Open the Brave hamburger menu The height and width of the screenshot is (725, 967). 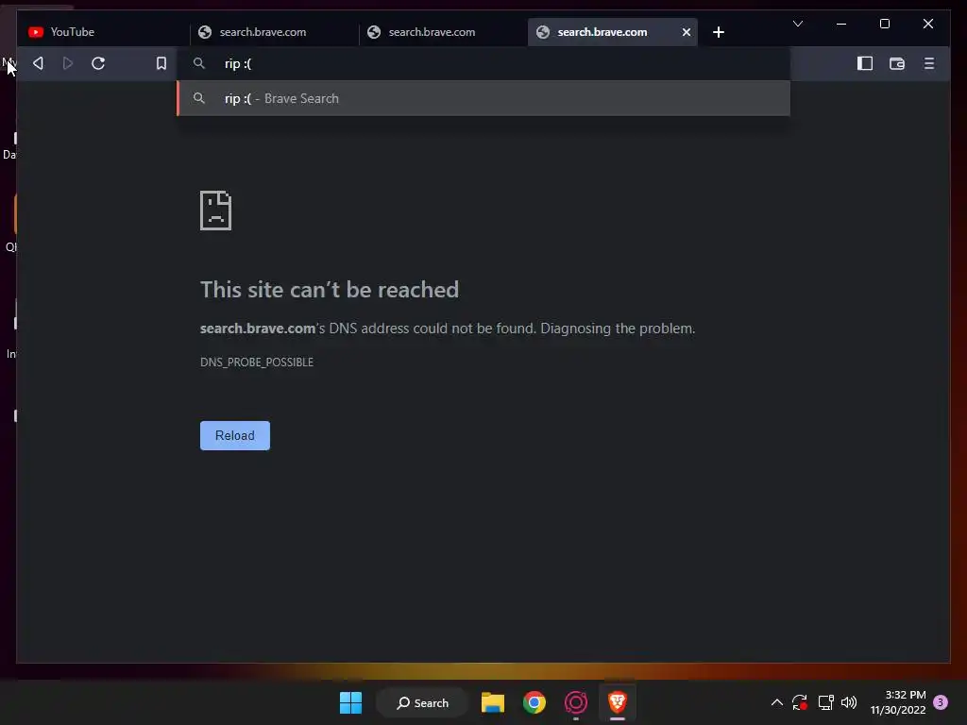[x=929, y=63]
